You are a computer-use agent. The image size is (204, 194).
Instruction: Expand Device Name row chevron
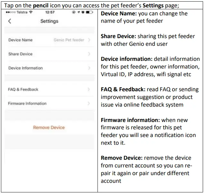(89, 40)
